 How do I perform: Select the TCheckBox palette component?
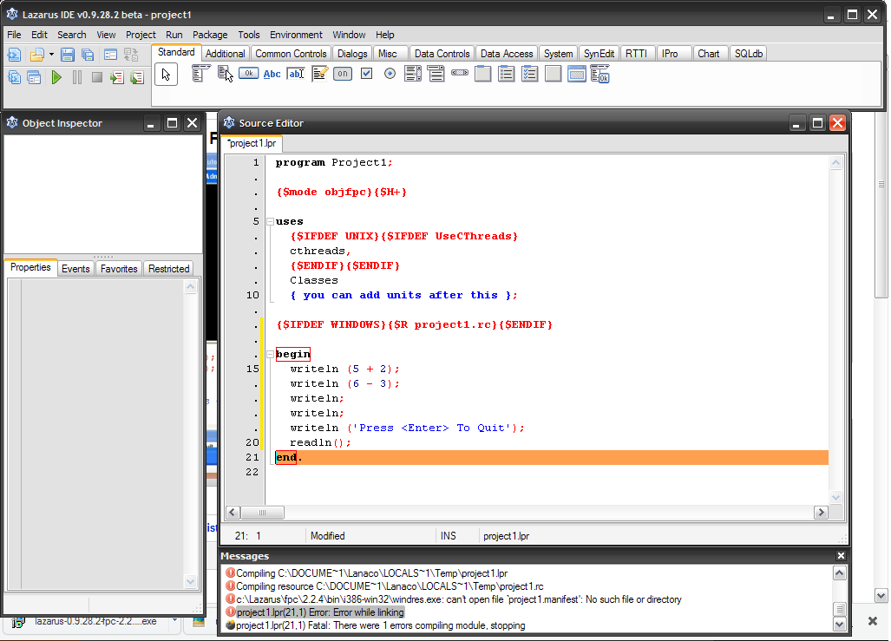pyautogui.click(x=366, y=74)
